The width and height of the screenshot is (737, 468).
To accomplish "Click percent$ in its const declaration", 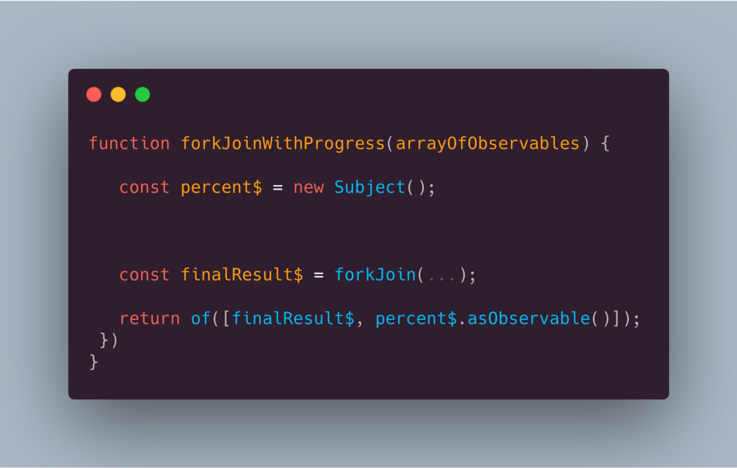I will pyautogui.click(x=221, y=187).
